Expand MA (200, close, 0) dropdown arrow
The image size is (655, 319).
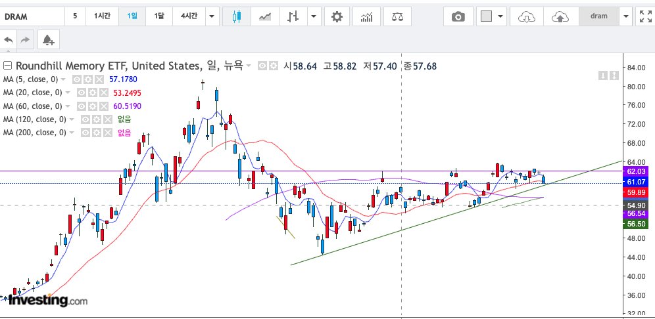pos(72,133)
